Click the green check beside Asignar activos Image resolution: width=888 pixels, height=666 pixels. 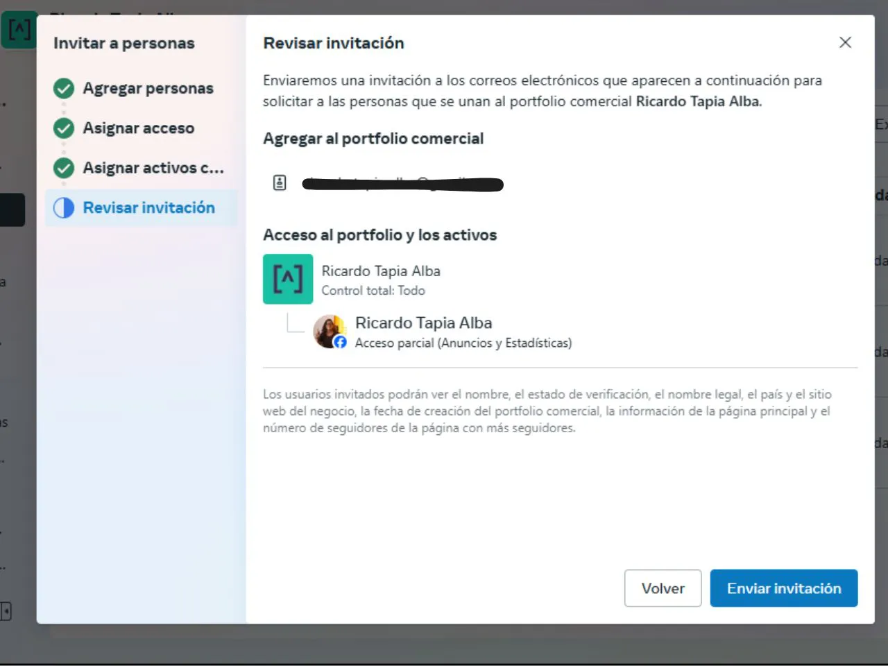(64, 168)
